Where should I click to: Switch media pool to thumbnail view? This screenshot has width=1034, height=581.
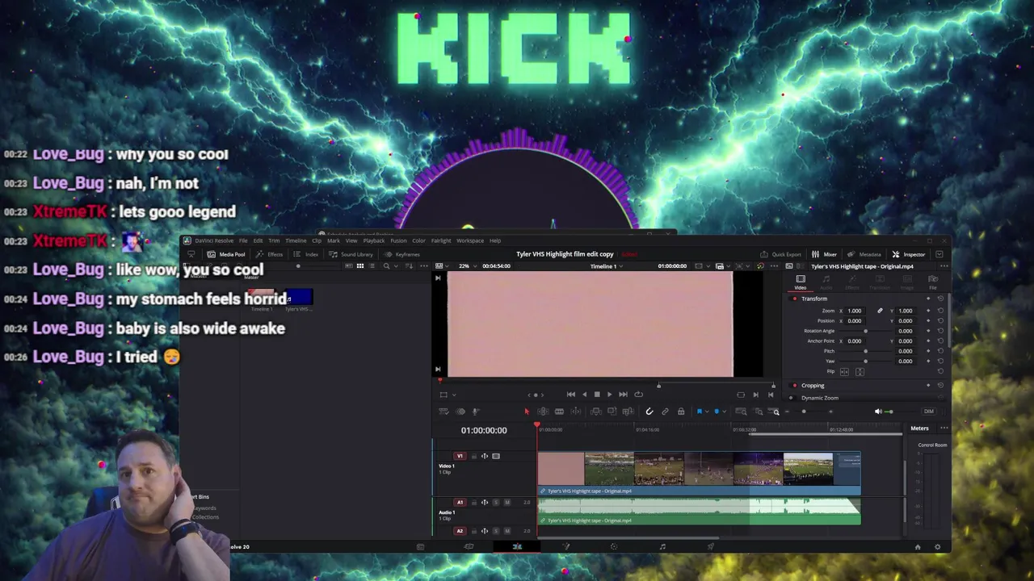point(359,266)
